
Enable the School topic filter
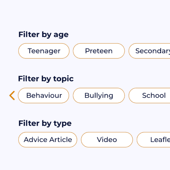tap(149, 96)
